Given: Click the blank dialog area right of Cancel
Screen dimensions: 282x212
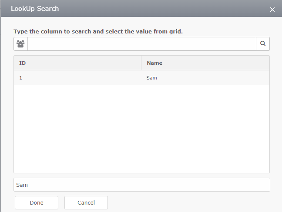Looking at the screenshot, I should (x=189, y=203).
